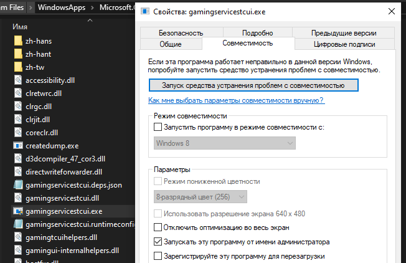This screenshot has width=406, height=263.
Task: Click the clrjit.dll file icon
Action: point(18,120)
